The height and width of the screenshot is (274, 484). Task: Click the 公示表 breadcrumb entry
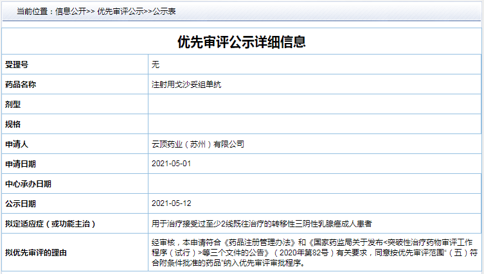(164, 12)
